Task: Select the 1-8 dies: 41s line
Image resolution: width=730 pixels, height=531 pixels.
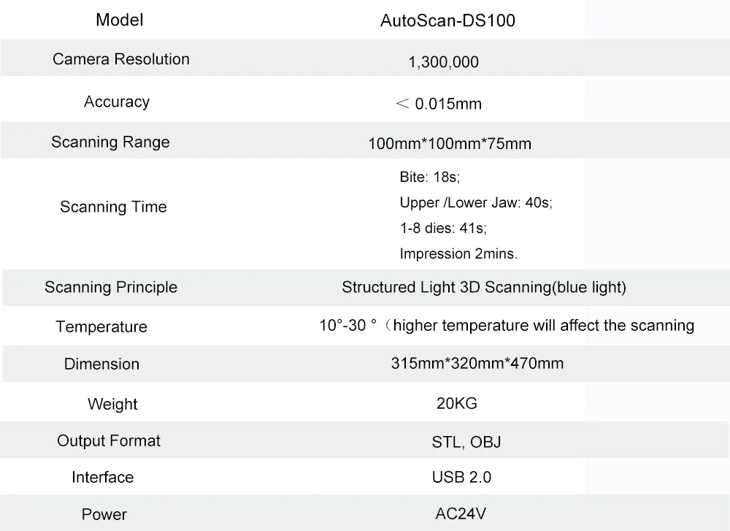Action: [443, 228]
